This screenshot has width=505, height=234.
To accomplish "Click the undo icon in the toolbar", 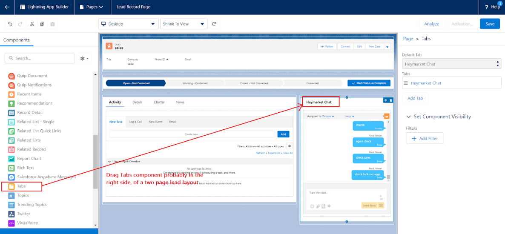I will pos(10,24).
